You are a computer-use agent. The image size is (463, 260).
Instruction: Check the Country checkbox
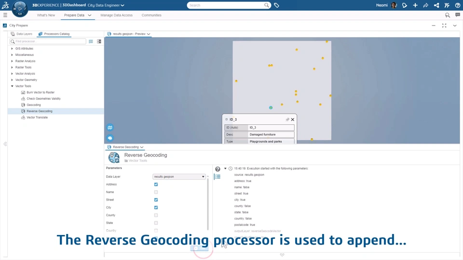(x=156, y=231)
